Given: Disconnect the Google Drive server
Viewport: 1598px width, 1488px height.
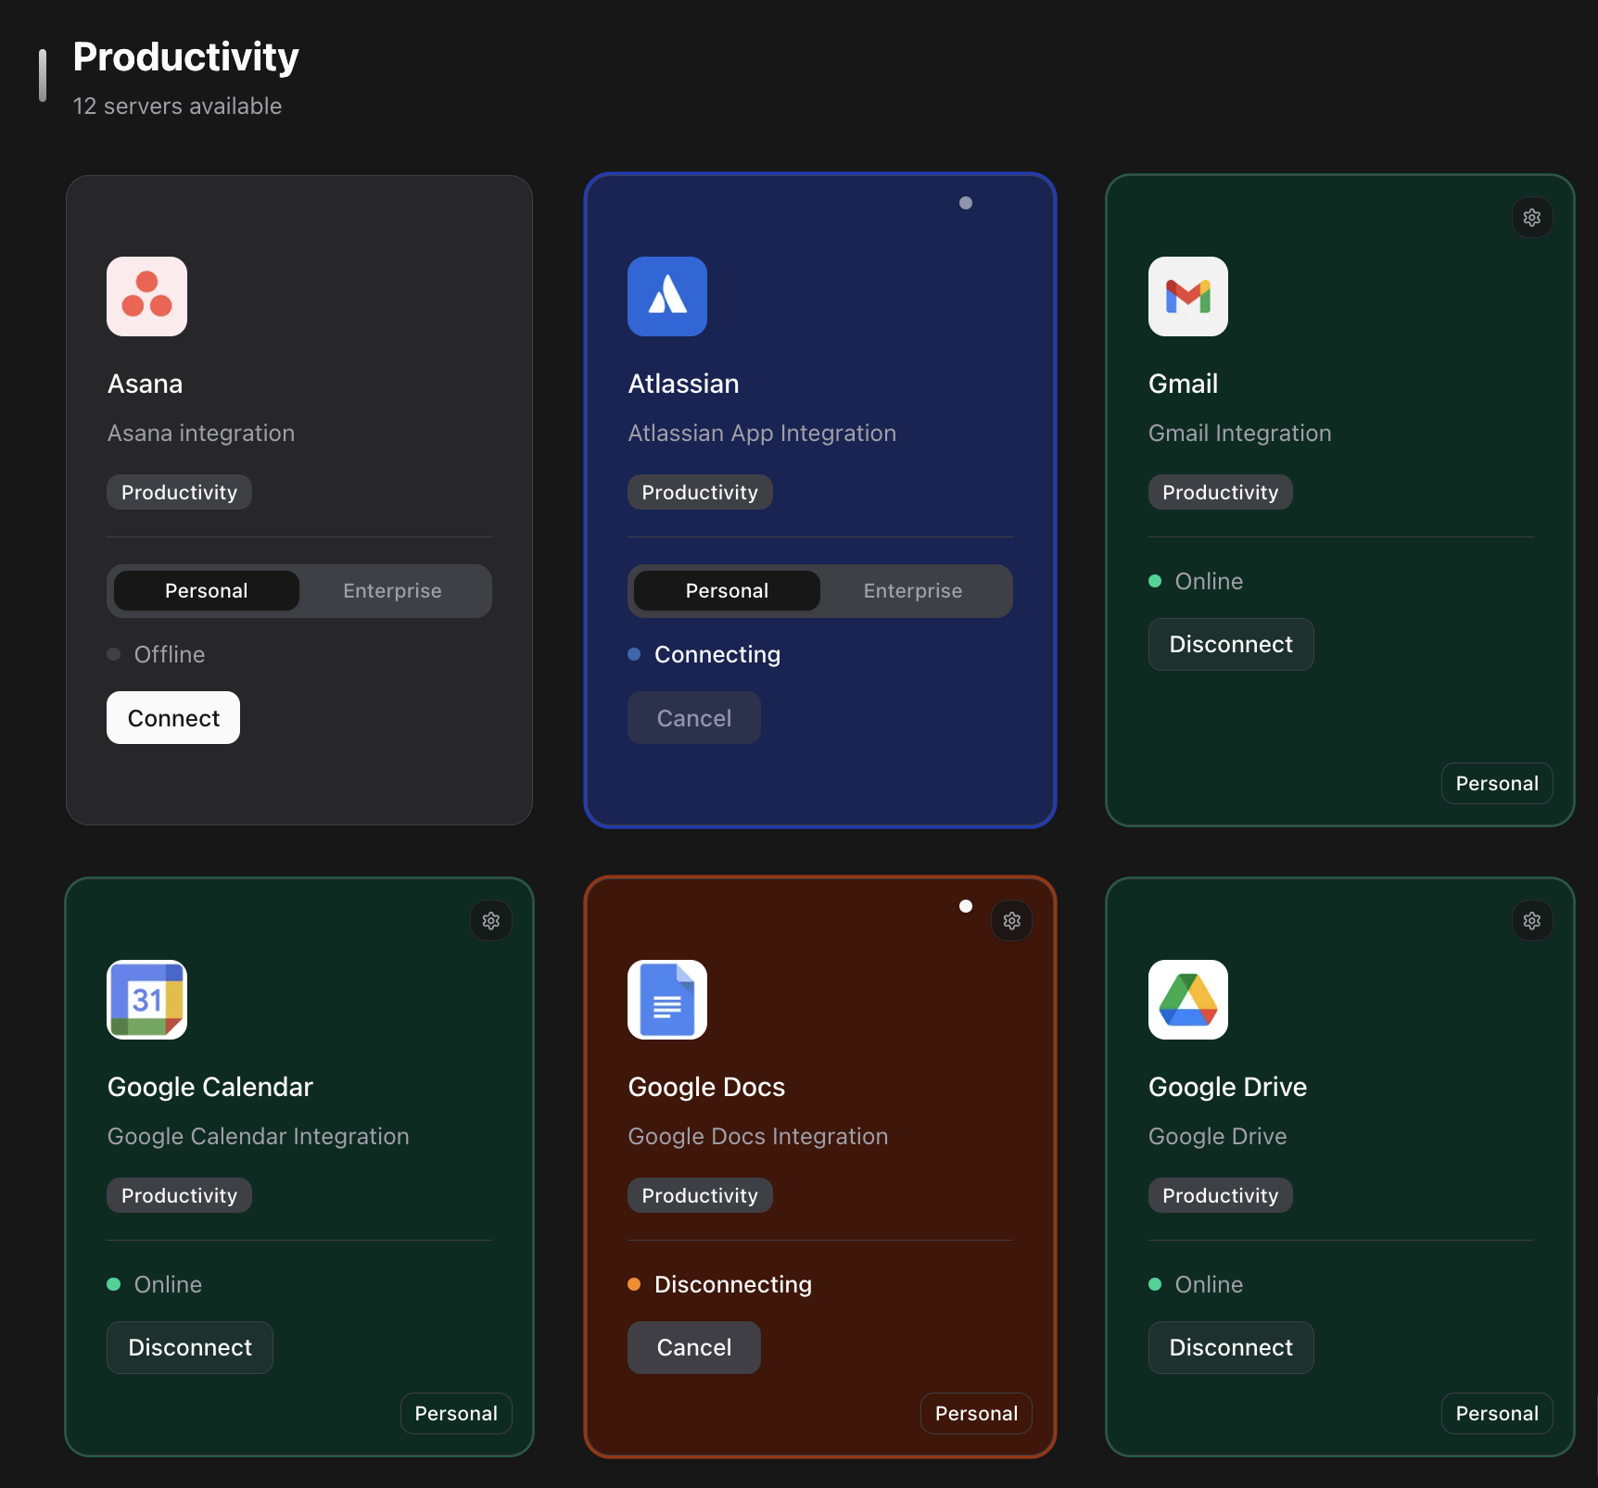Looking at the screenshot, I should pyautogui.click(x=1231, y=1348).
